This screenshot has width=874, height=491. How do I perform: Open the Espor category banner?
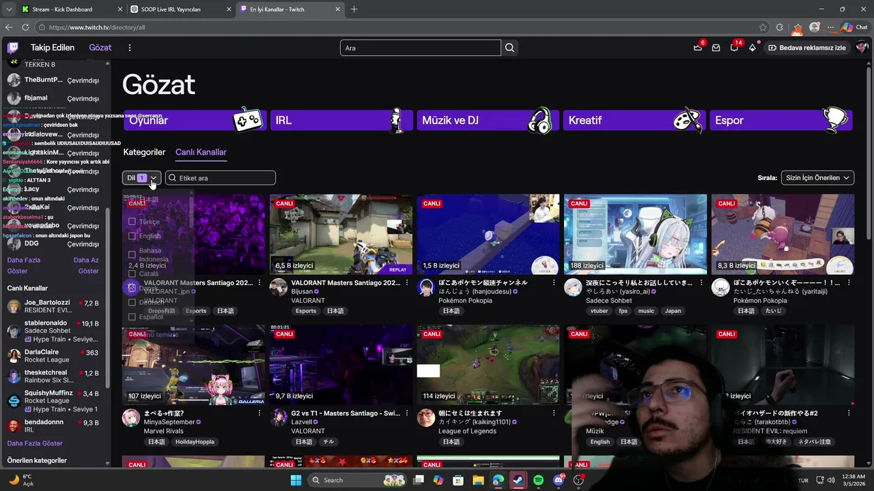[x=781, y=120]
